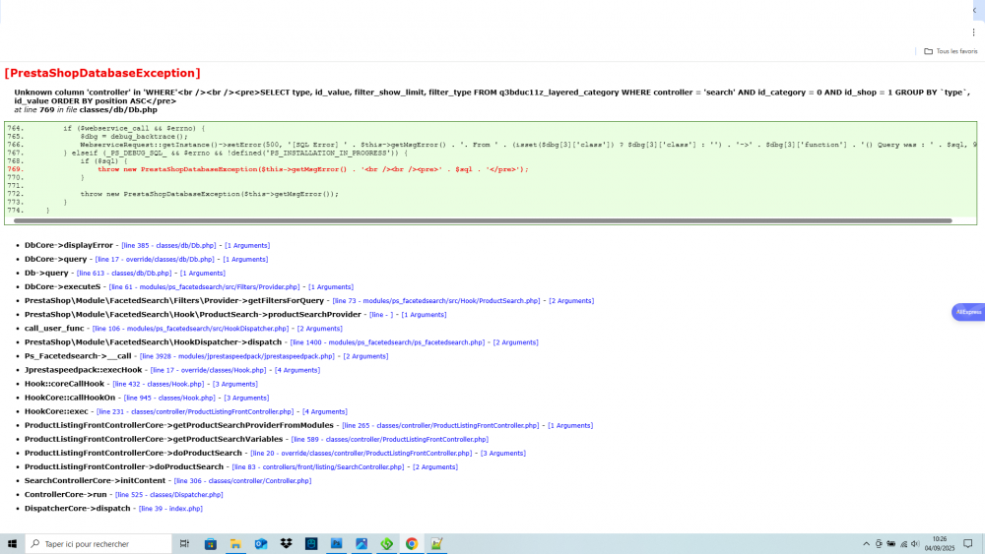Open link line 106 HookDispatcher.php
This screenshot has height=554, width=985.
(x=190, y=328)
